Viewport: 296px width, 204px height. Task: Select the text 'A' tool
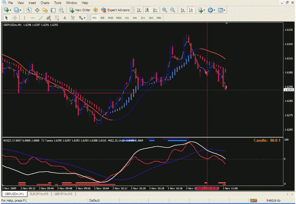coord(65,18)
